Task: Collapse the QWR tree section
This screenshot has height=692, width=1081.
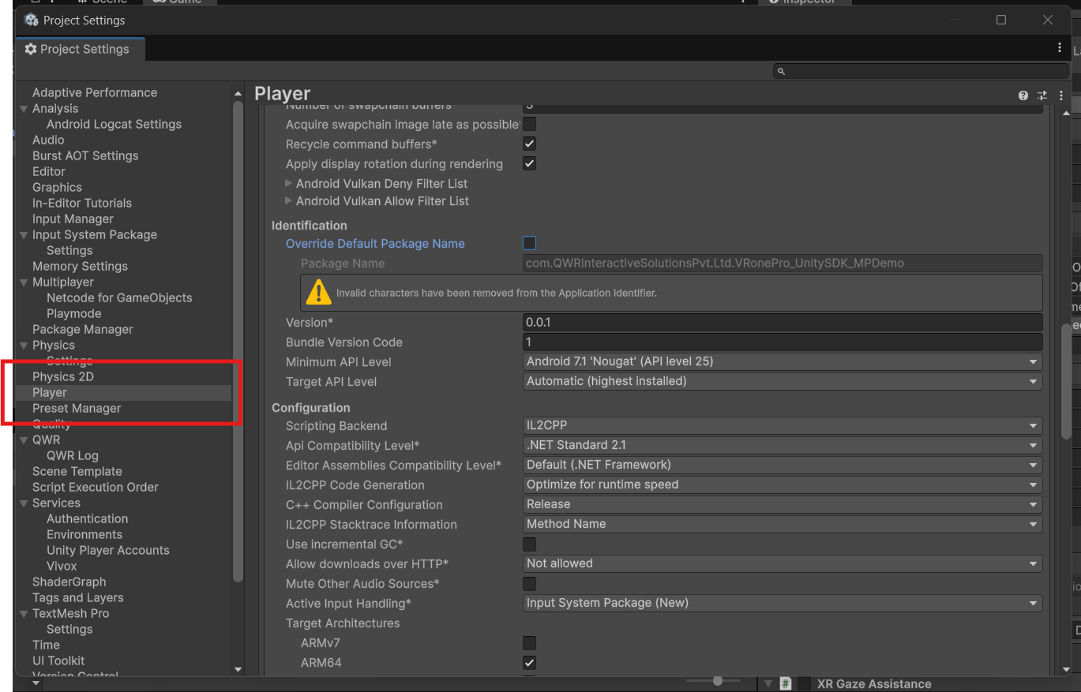Action: [24, 440]
